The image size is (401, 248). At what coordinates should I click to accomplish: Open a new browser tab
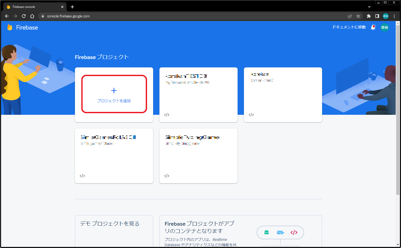coord(72,7)
